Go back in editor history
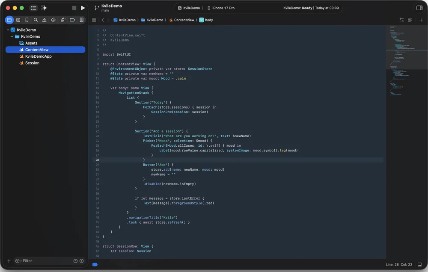Viewport: 428px width, 272px height. coord(103,20)
